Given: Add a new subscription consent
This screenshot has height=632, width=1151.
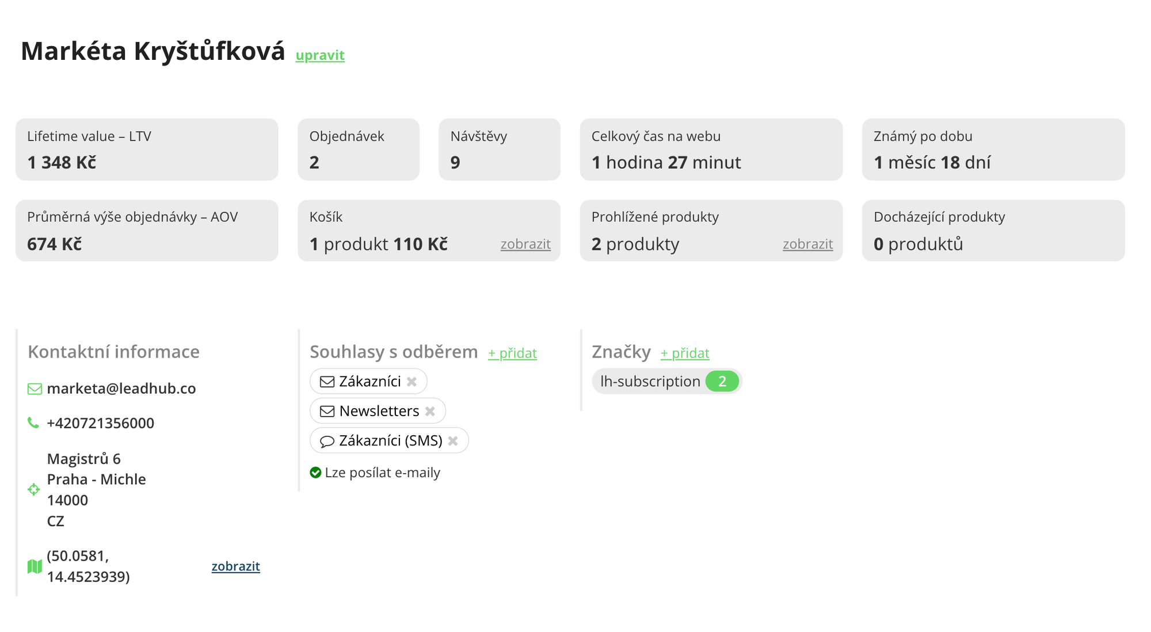Looking at the screenshot, I should 512,353.
